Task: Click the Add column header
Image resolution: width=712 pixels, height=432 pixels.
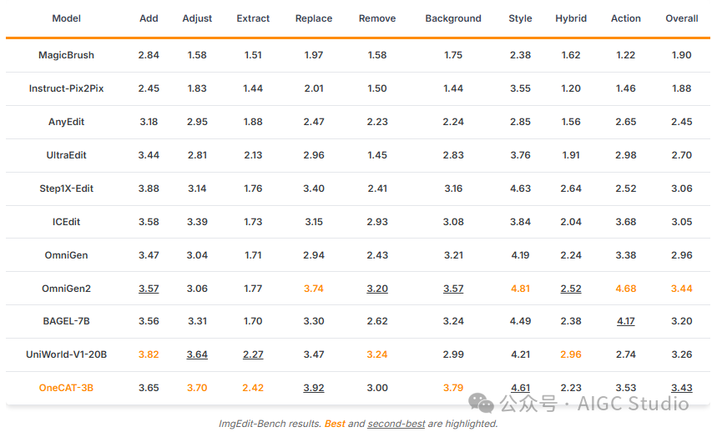Action: 149,18
